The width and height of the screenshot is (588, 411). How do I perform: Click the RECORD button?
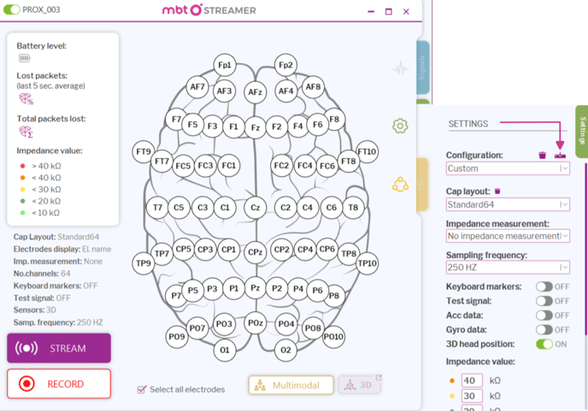point(59,384)
